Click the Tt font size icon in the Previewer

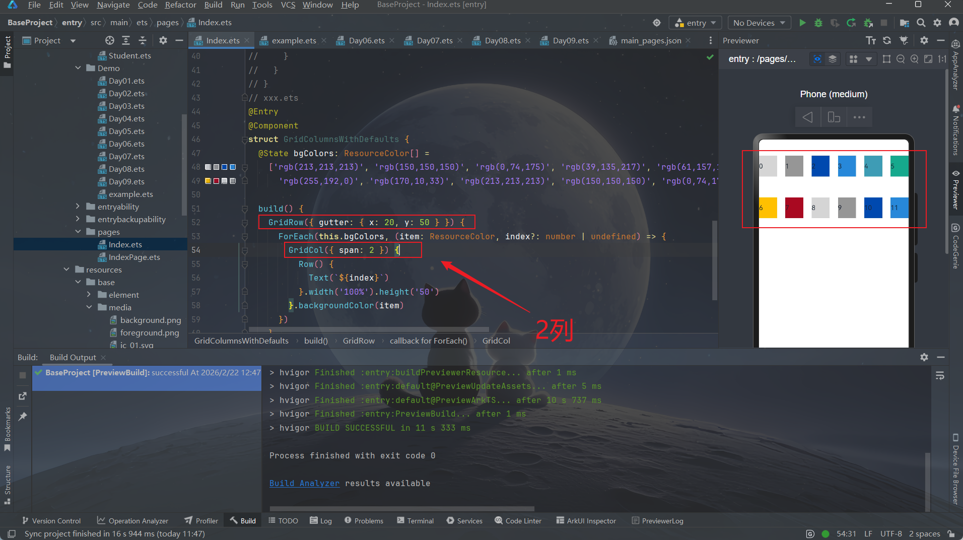pyautogui.click(x=871, y=40)
